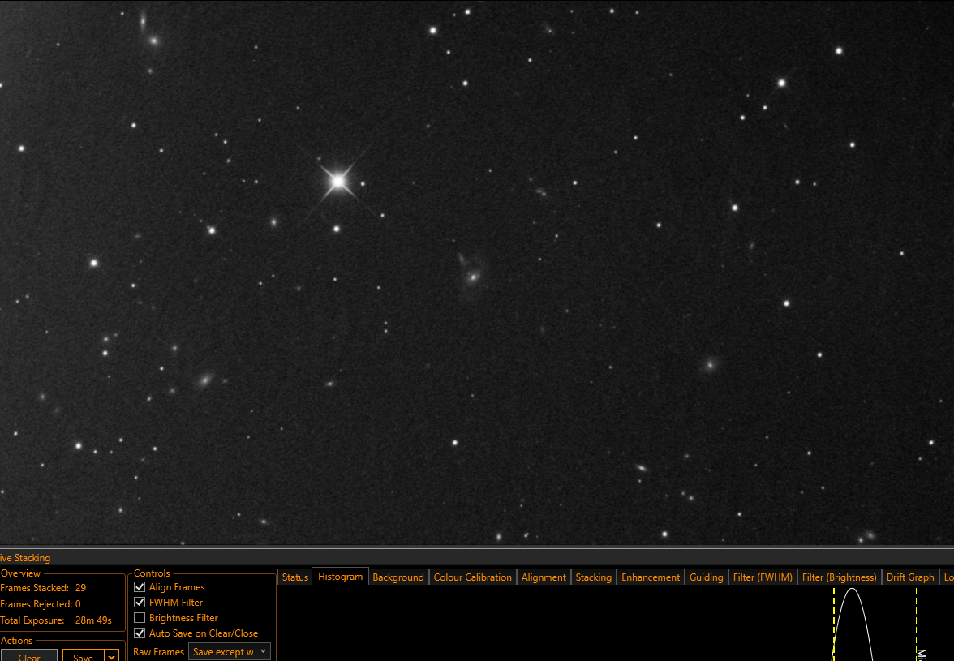954x661 pixels.
Task: Open the Background tab
Action: pos(397,577)
